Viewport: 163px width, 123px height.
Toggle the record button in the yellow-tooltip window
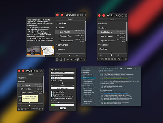coord(19,71)
